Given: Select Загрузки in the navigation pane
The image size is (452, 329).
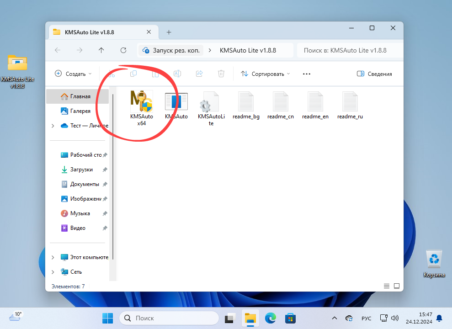Looking at the screenshot, I should [x=81, y=170].
